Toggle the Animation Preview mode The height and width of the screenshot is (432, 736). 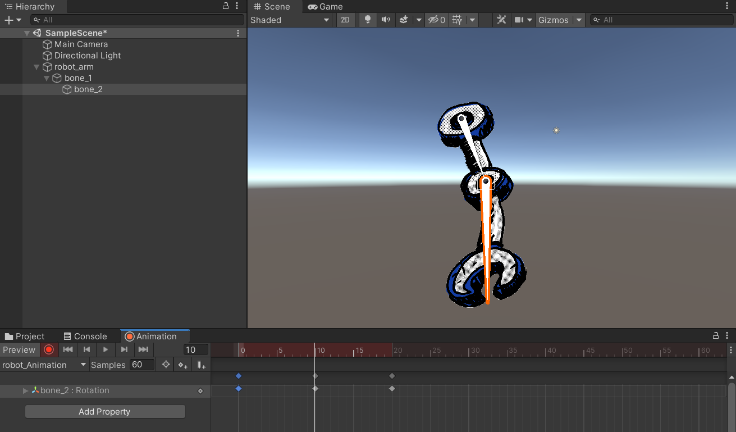19,350
